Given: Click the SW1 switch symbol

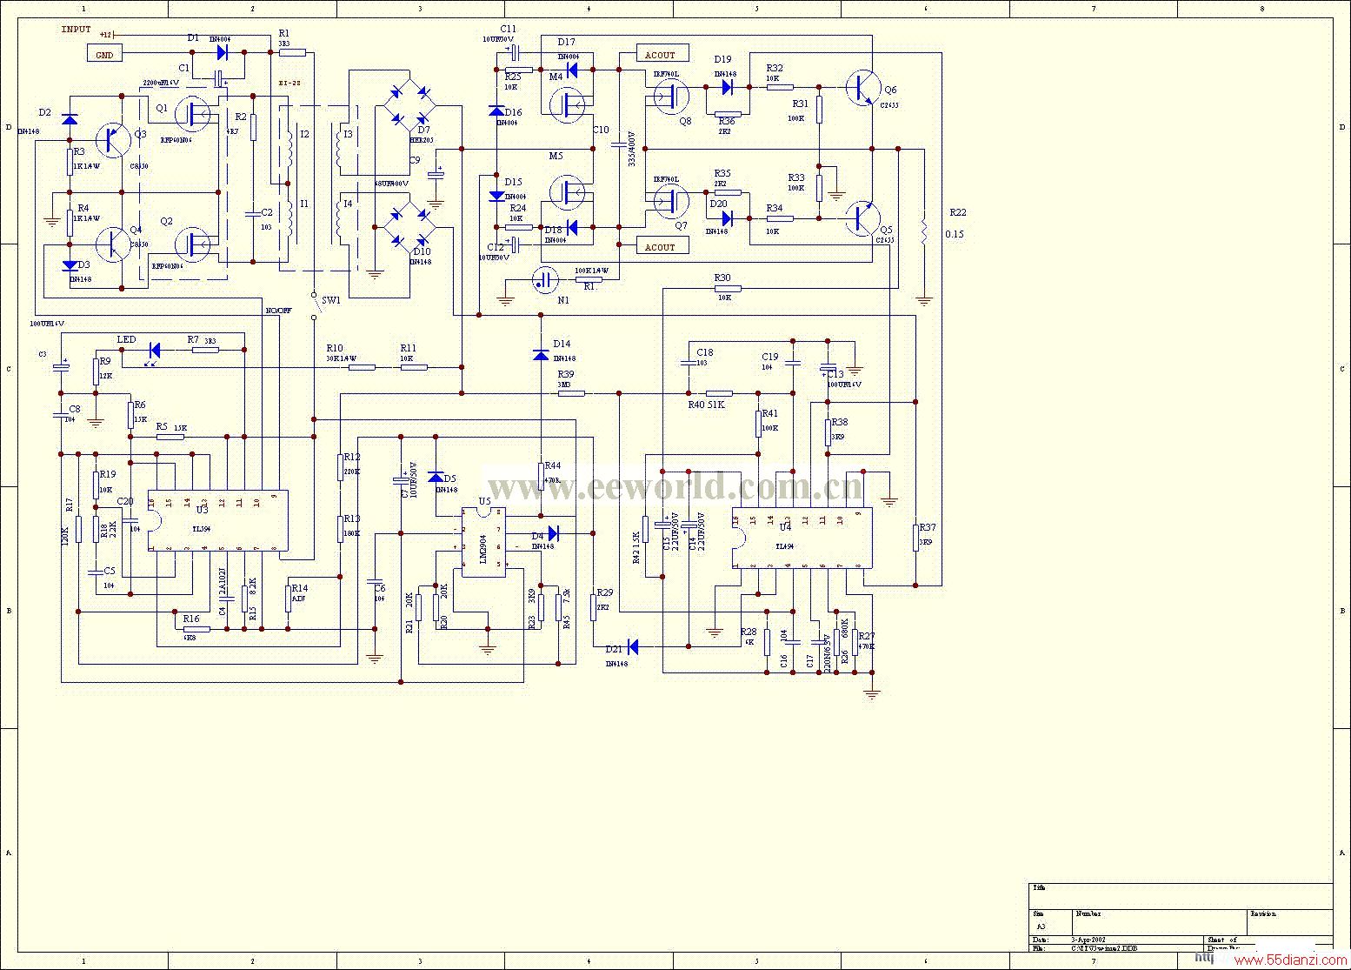Looking at the screenshot, I should [313, 306].
